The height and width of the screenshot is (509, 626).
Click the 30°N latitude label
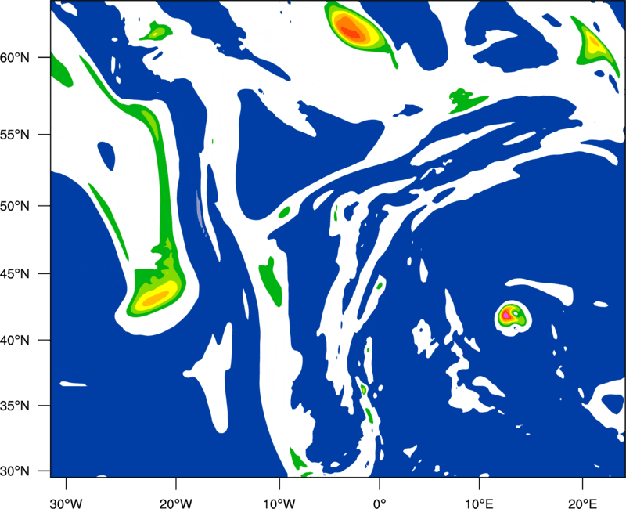pyautogui.click(x=15, y=471)
